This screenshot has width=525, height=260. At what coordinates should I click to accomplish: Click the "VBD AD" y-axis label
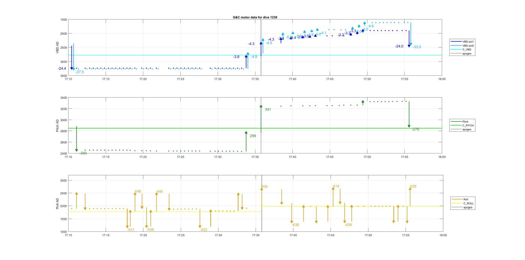click(57, 47)
